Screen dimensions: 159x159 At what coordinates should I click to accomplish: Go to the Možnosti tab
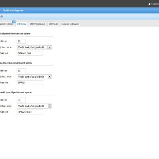pos(53,24)
